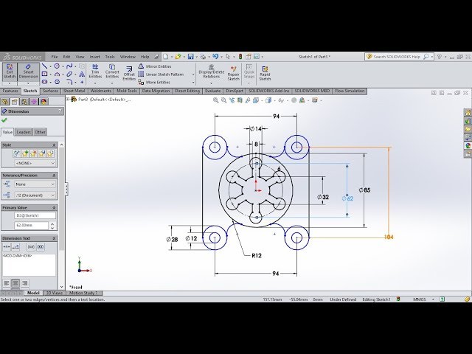This screenshot has width=472, height=354.
Task: Open the File menu
Action: pyautogui.click(x=55, y=57)
